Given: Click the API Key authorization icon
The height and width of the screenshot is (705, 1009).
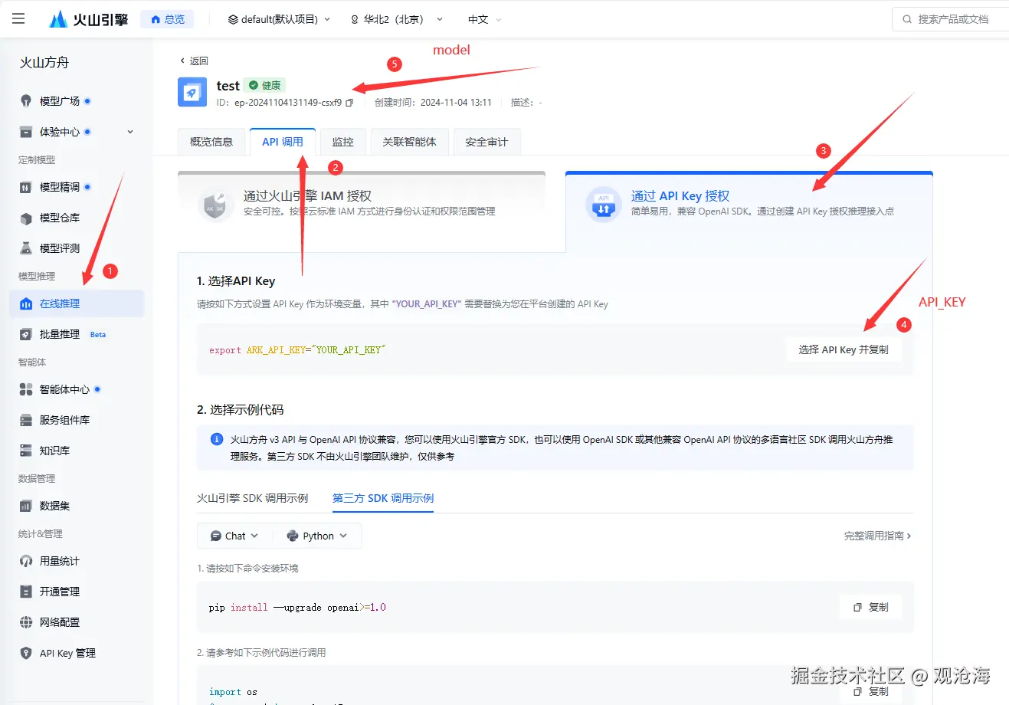Looking at the screenshot, I should coord(604,205).
